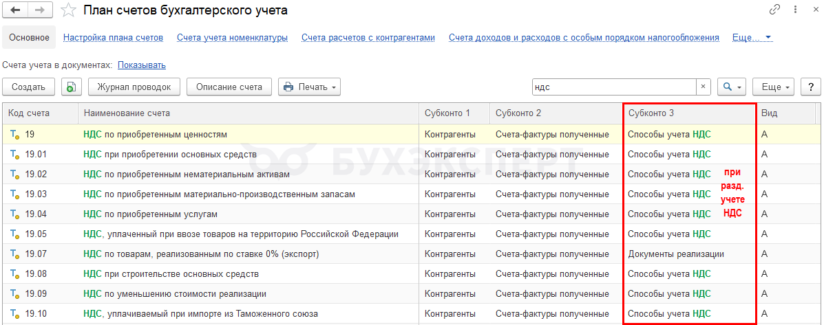Screen dimensions: 824x325
Task: Open the help question mark button
Action: pyautogui.click(x=810, y=87)
